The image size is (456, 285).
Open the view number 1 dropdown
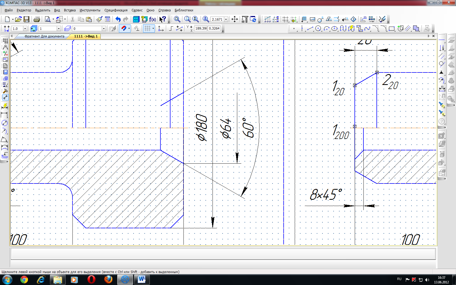[x=59, y=28]
